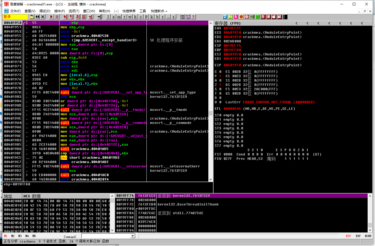Click the red question mark help icon
This screenshot has height=246, width=375.
pos(193,17)
